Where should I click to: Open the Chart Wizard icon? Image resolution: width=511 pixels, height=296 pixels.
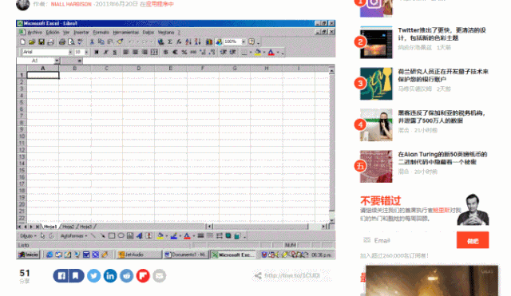[x=209, y=41]
